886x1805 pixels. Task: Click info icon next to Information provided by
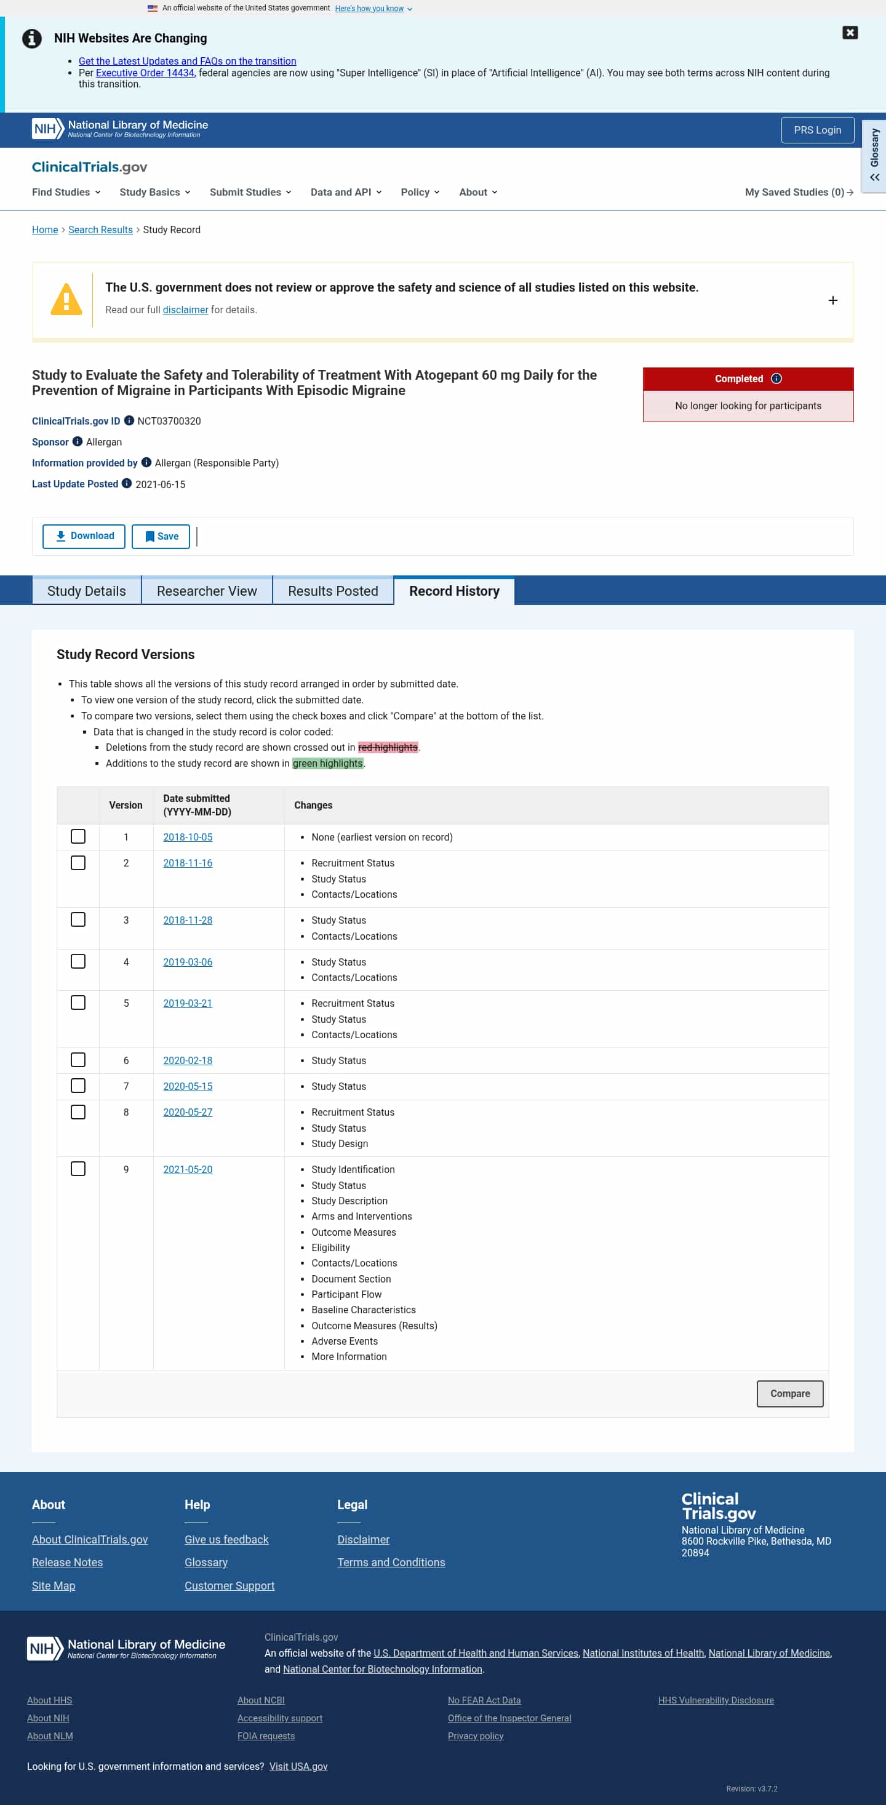pos(146,462)
